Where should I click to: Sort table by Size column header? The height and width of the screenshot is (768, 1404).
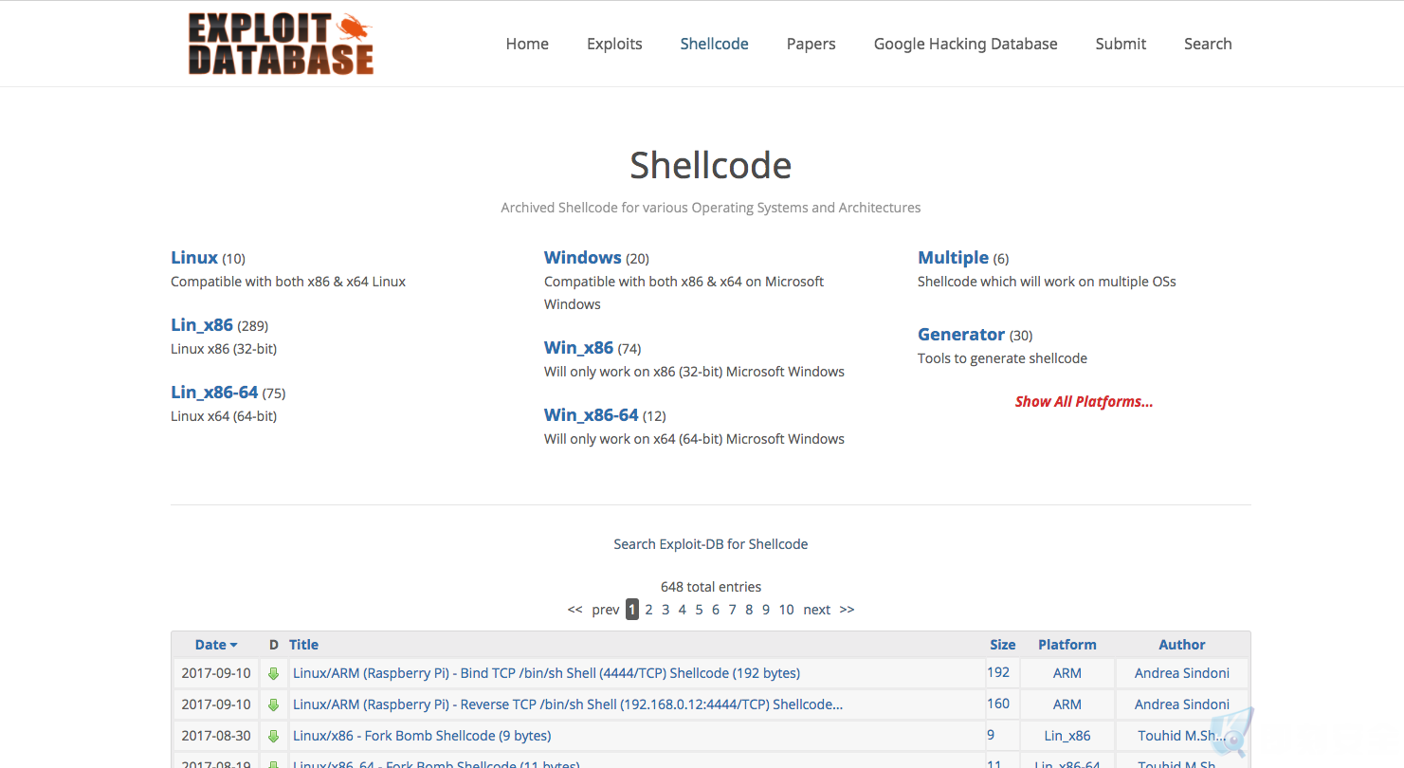(1003, 645)
